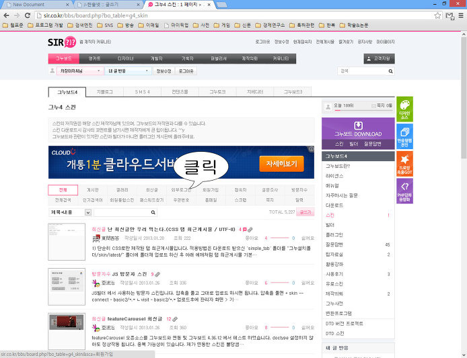Click the like bar on the CSS 탭 post

click(x=280, y=238)
